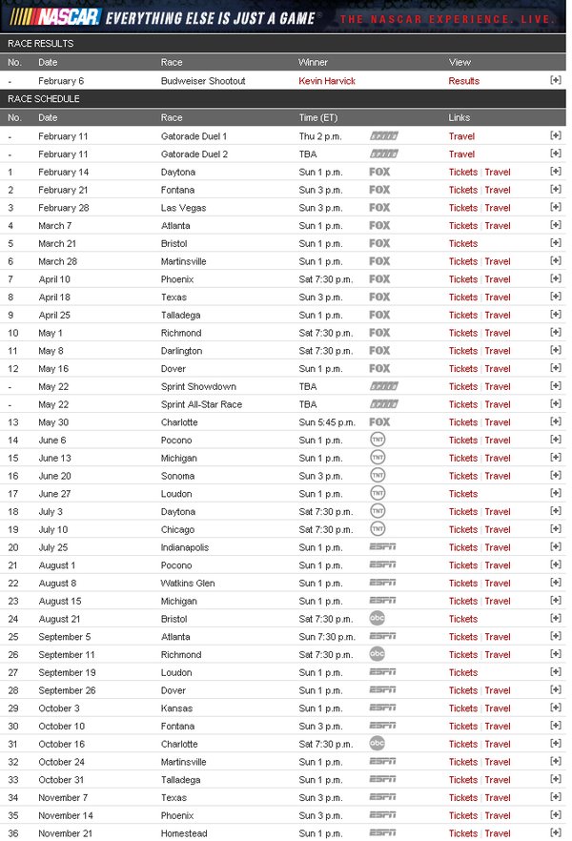Expand the Budweiser Shootout result row
The image size is (572, 841).
pyautogui.click(x=556, y=81)
